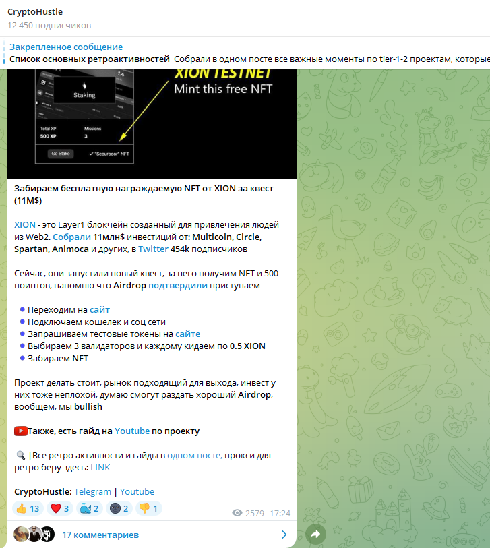Click the views eye icon on the post
Viewport: 490px width, 548px height.
[237, 513]
